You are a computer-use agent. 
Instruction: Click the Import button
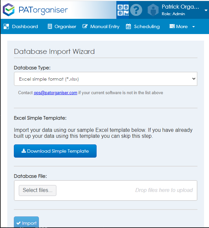point(26,222)
